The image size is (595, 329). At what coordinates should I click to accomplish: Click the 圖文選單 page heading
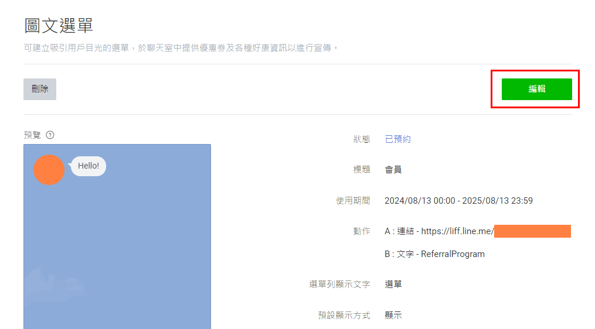pos(59,26)
